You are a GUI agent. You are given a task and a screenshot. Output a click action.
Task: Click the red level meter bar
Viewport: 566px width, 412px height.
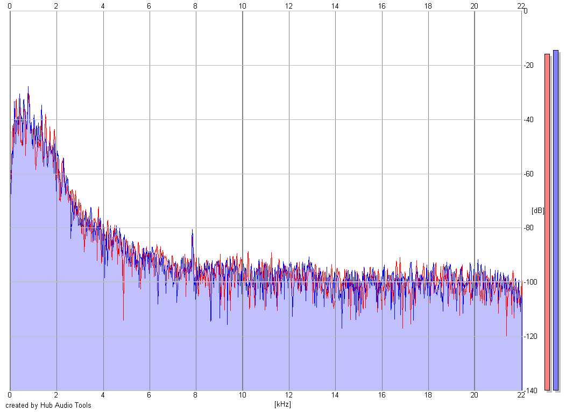(547, 222)
